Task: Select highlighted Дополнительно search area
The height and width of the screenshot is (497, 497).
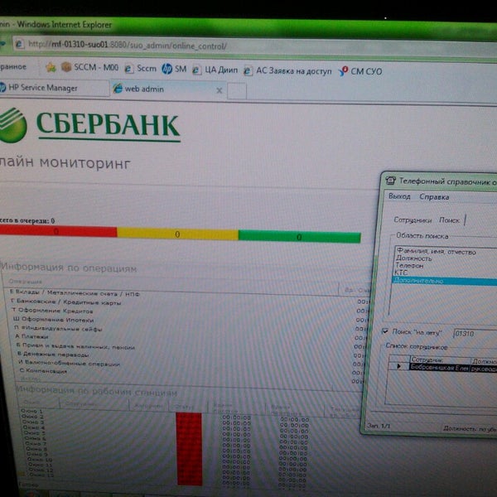Action: point(444,281)
